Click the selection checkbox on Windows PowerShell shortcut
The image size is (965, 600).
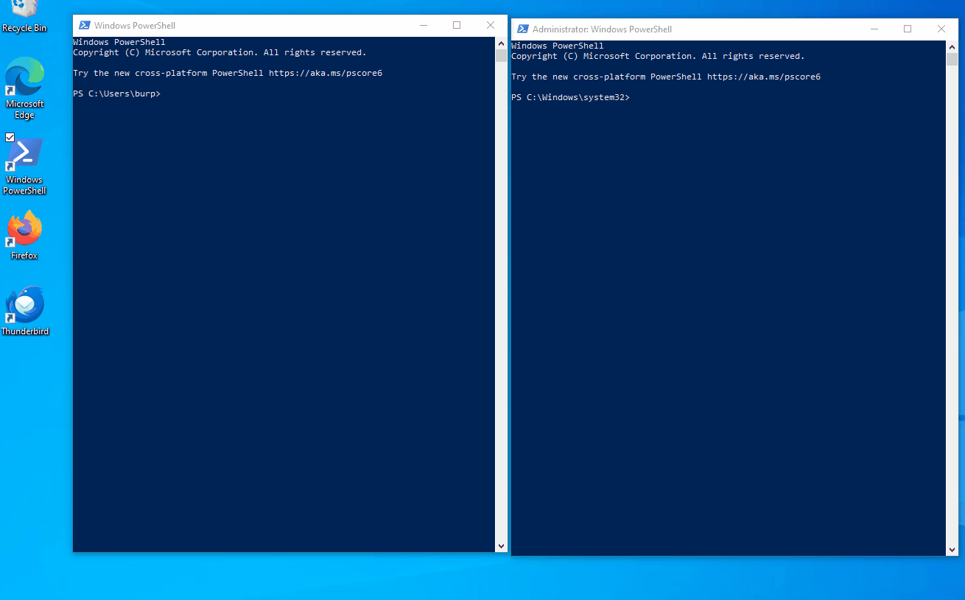pos(10,137)
